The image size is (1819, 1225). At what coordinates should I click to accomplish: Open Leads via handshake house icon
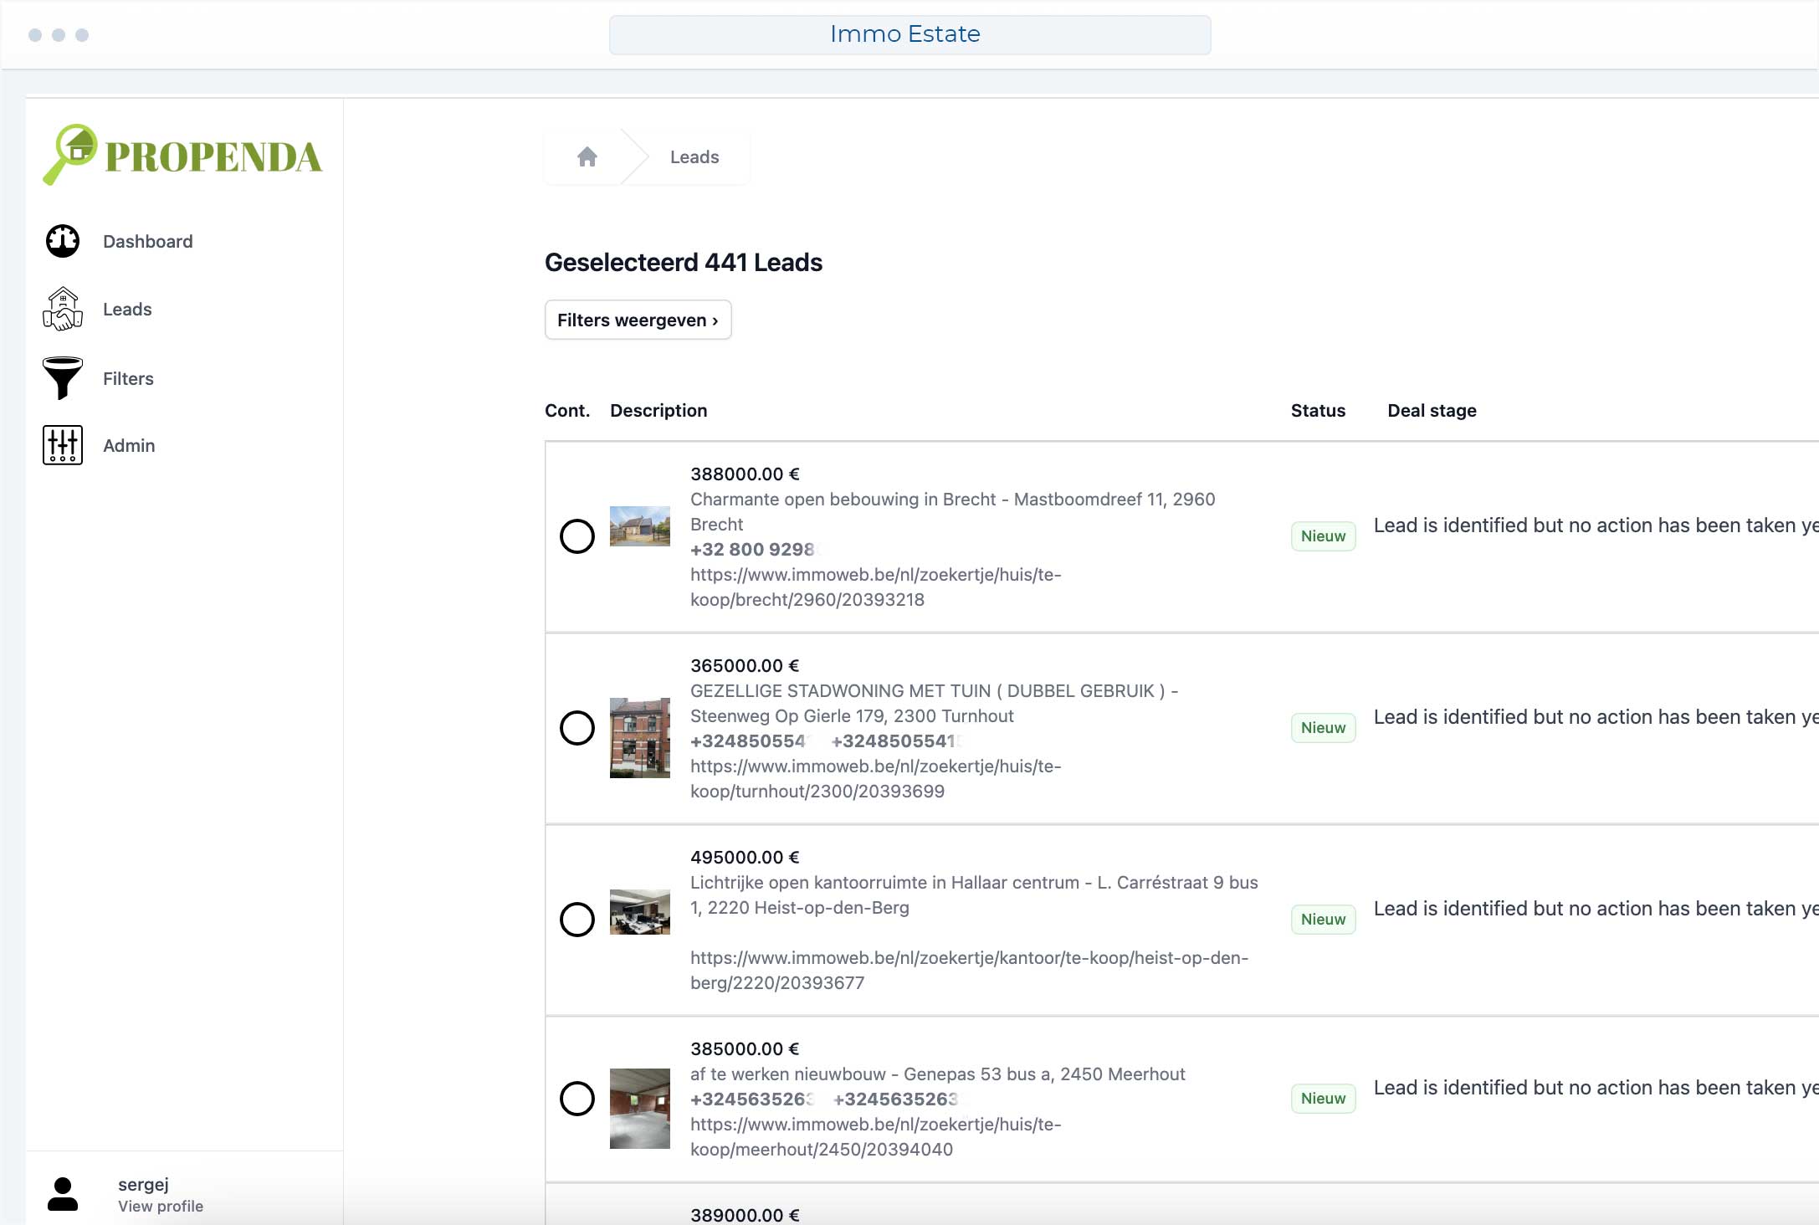point(63,309)
